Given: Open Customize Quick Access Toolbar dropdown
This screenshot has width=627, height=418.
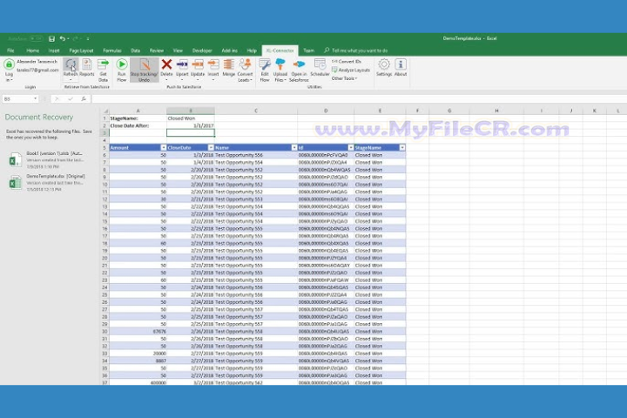Looking at the screenshot, I should pos(88,39).
